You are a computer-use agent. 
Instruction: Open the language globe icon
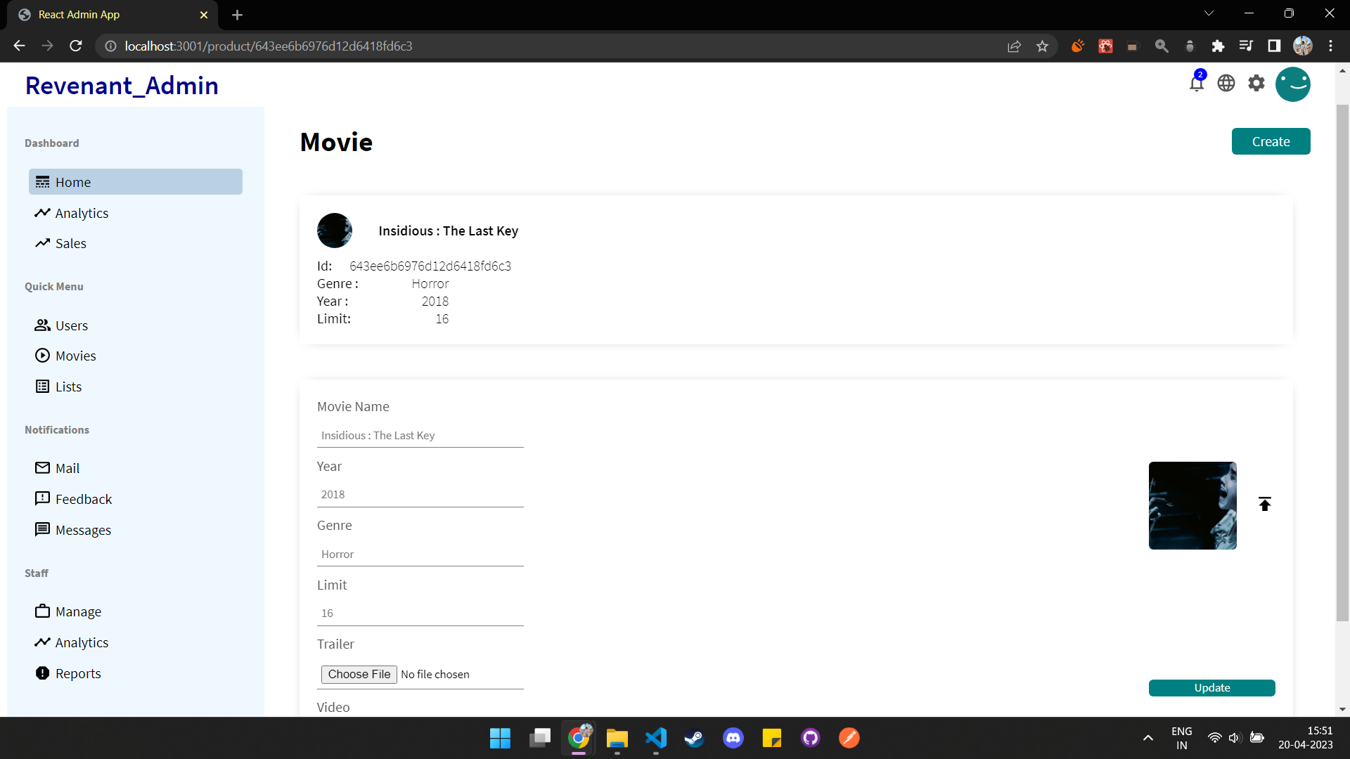tap(1226, 82)
